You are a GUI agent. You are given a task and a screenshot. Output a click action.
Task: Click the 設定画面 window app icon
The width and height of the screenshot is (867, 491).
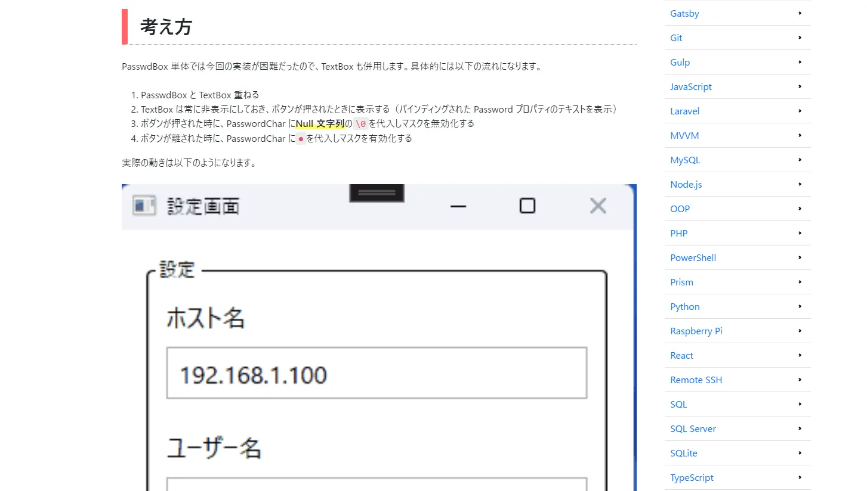pos(144,206)
